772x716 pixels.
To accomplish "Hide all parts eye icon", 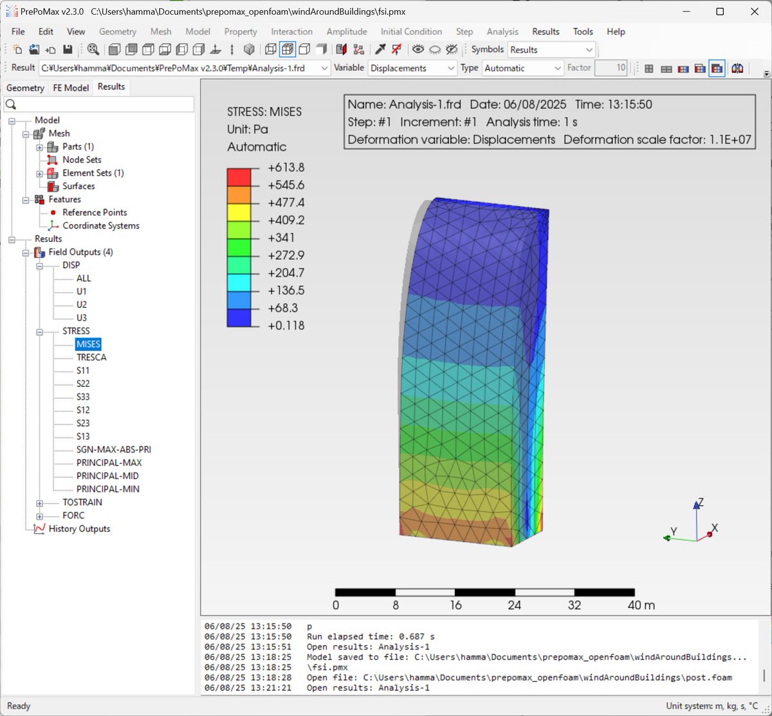I will tap(435, 50).
